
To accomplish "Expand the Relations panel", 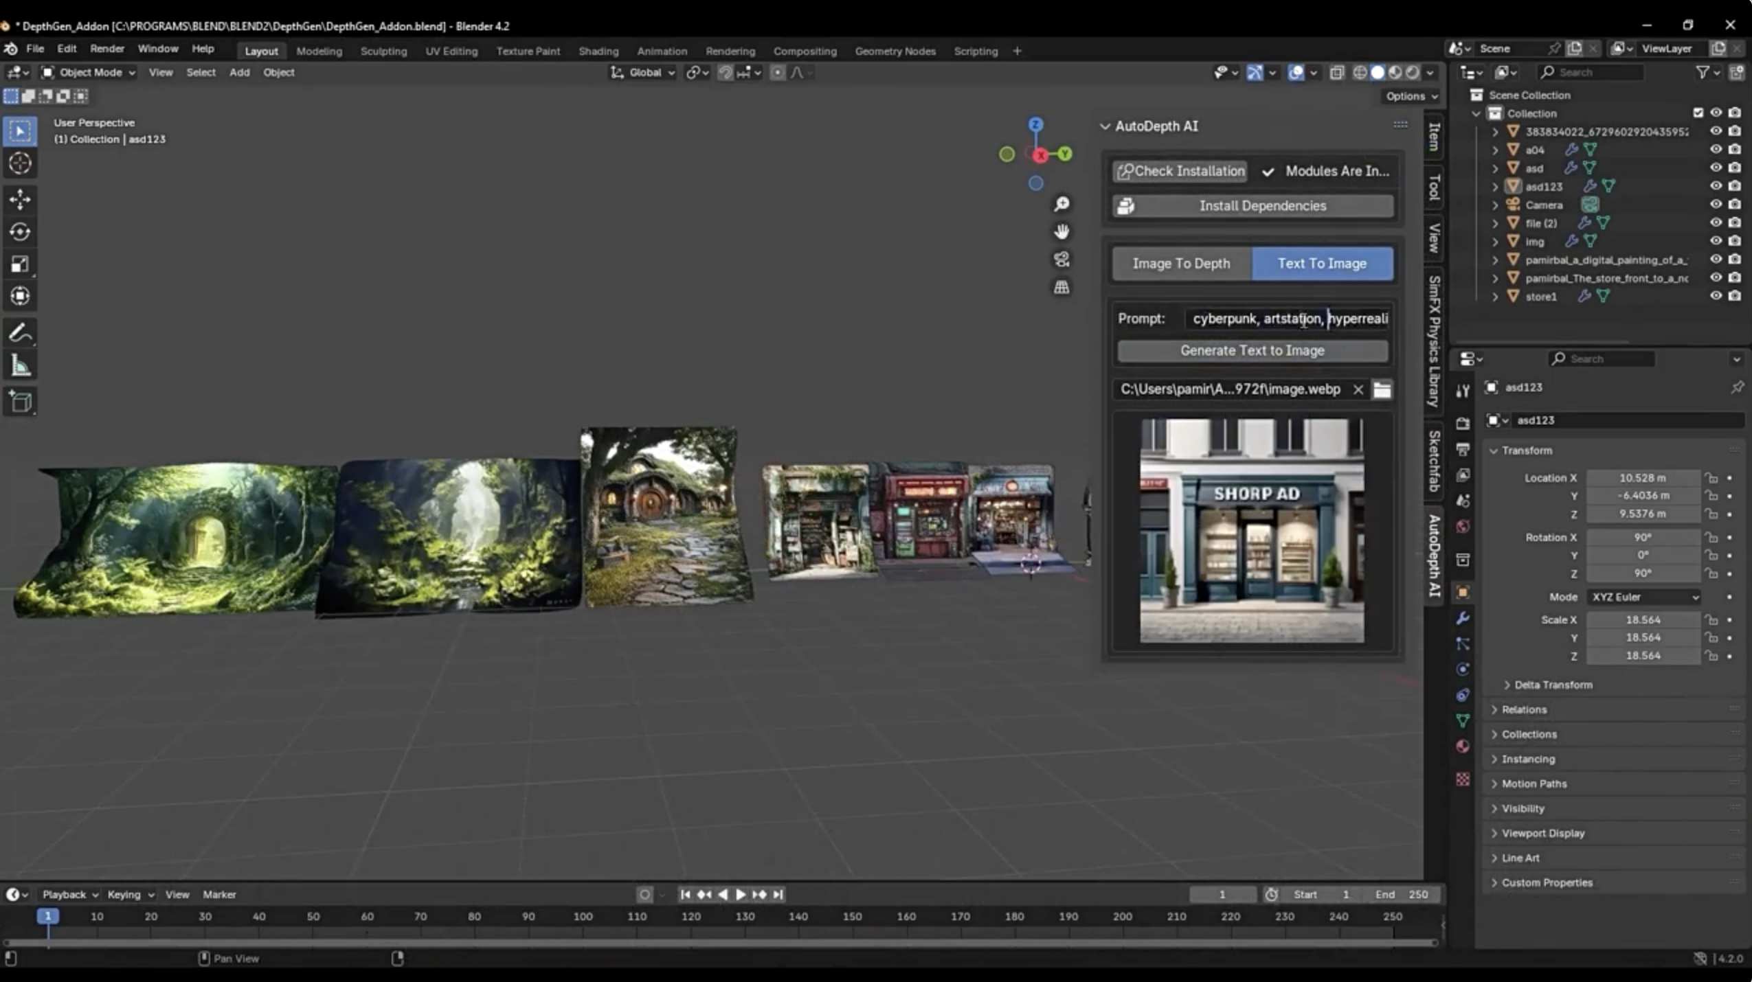I will pos(1524,709).
